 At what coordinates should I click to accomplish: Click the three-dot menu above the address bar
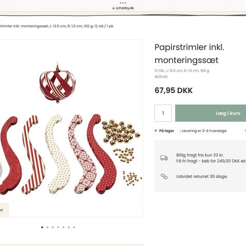[x=123, y=3]
